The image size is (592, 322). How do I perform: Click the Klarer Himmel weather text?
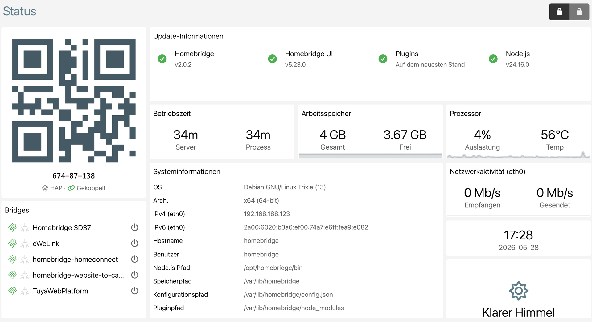[519, 312]
